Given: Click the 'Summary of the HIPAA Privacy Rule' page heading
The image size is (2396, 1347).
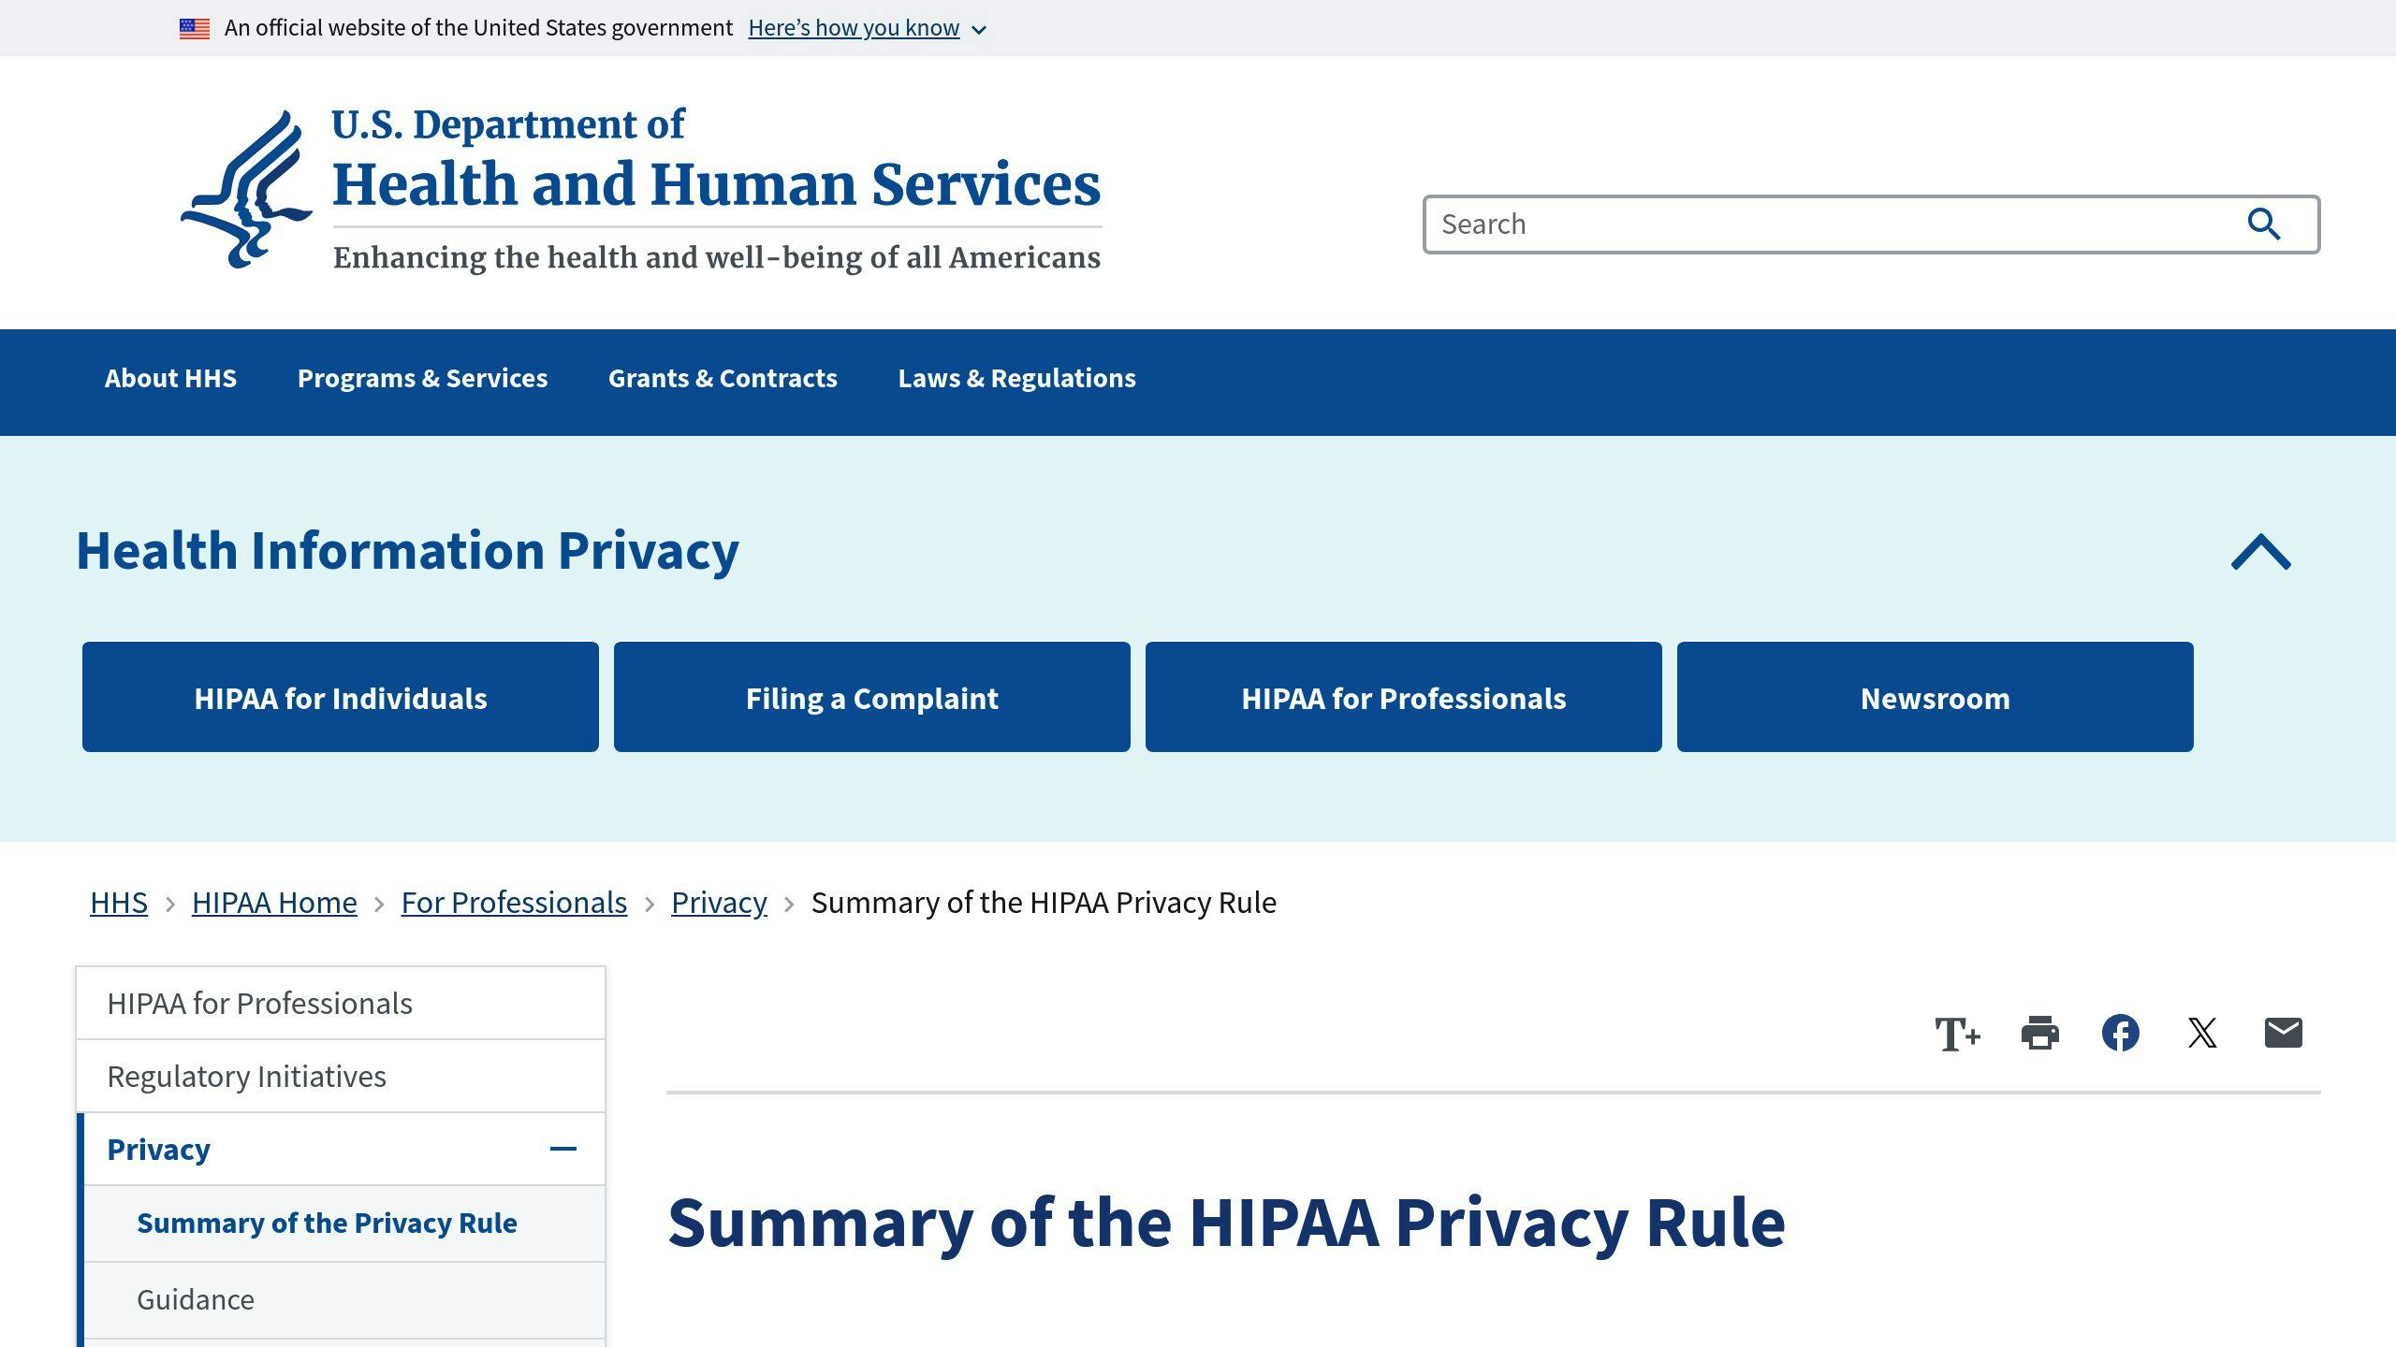Looking at the screenshot, I should pyautogui.click(x=1226, y=1222).
